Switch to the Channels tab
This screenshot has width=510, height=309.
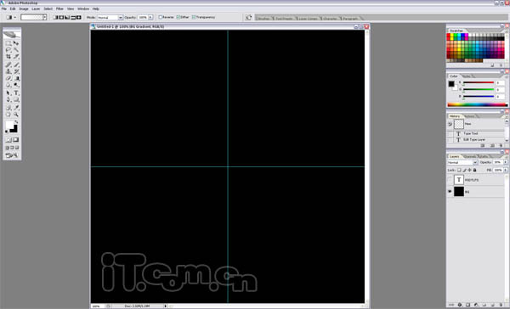[470, 156]
